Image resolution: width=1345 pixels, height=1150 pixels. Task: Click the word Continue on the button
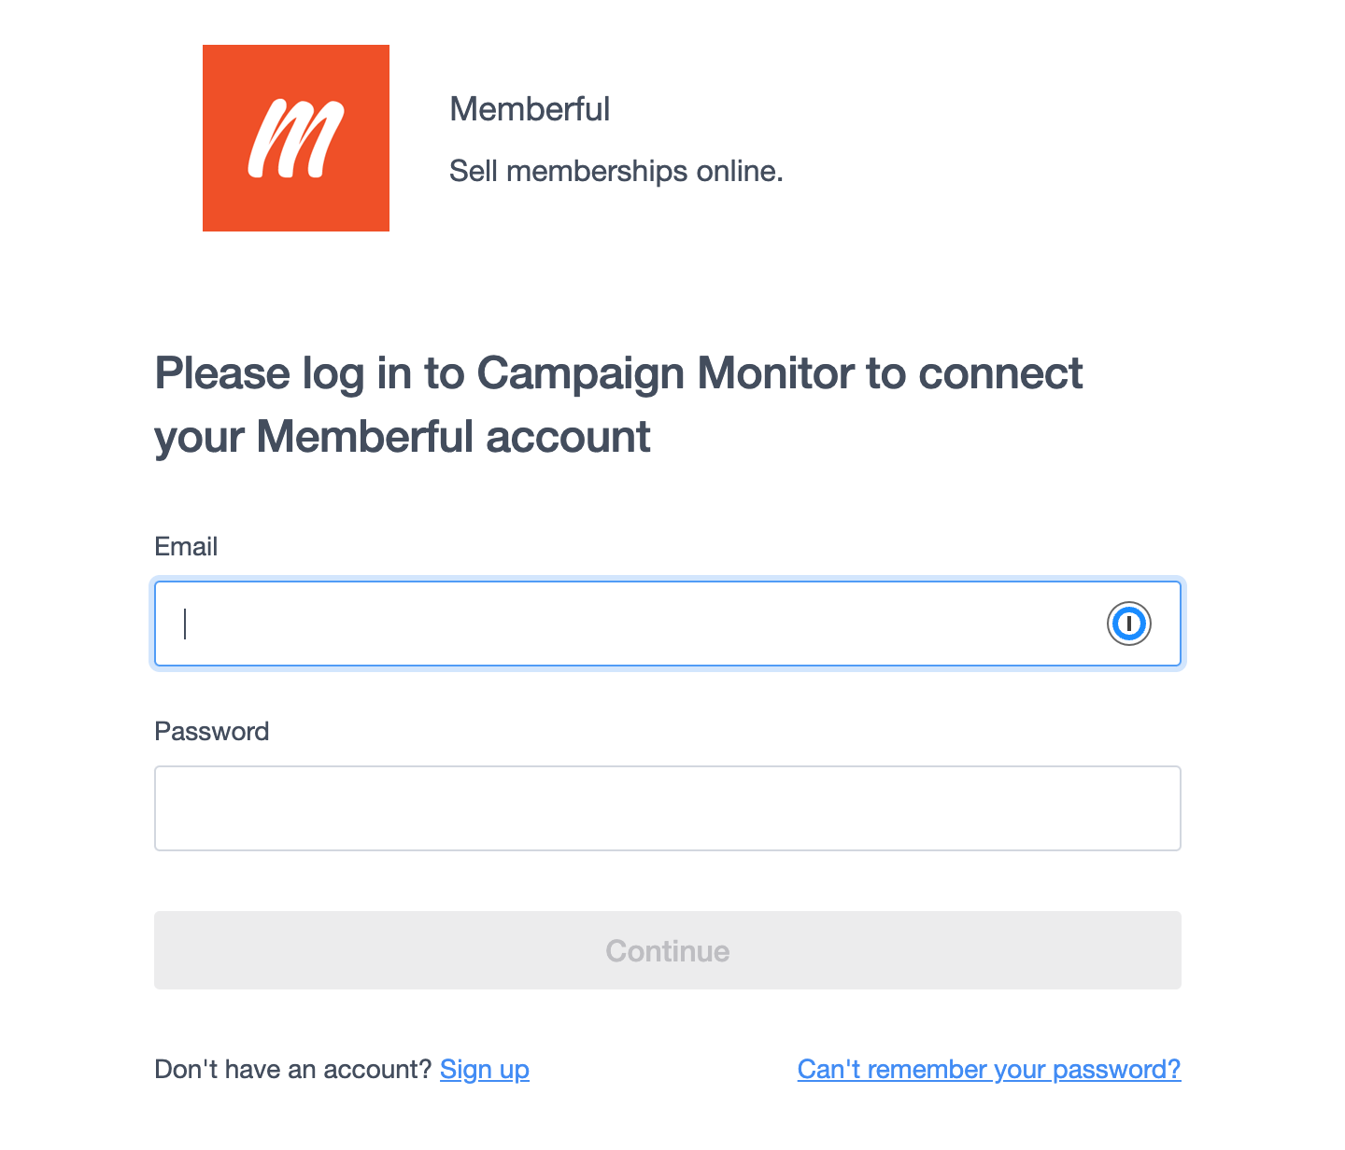668,950
